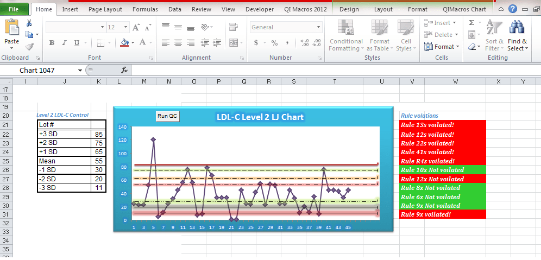Viewport: 541px width, 260px height.
Task: Open Alignment dialog launcher
Action: click(242, 58)
